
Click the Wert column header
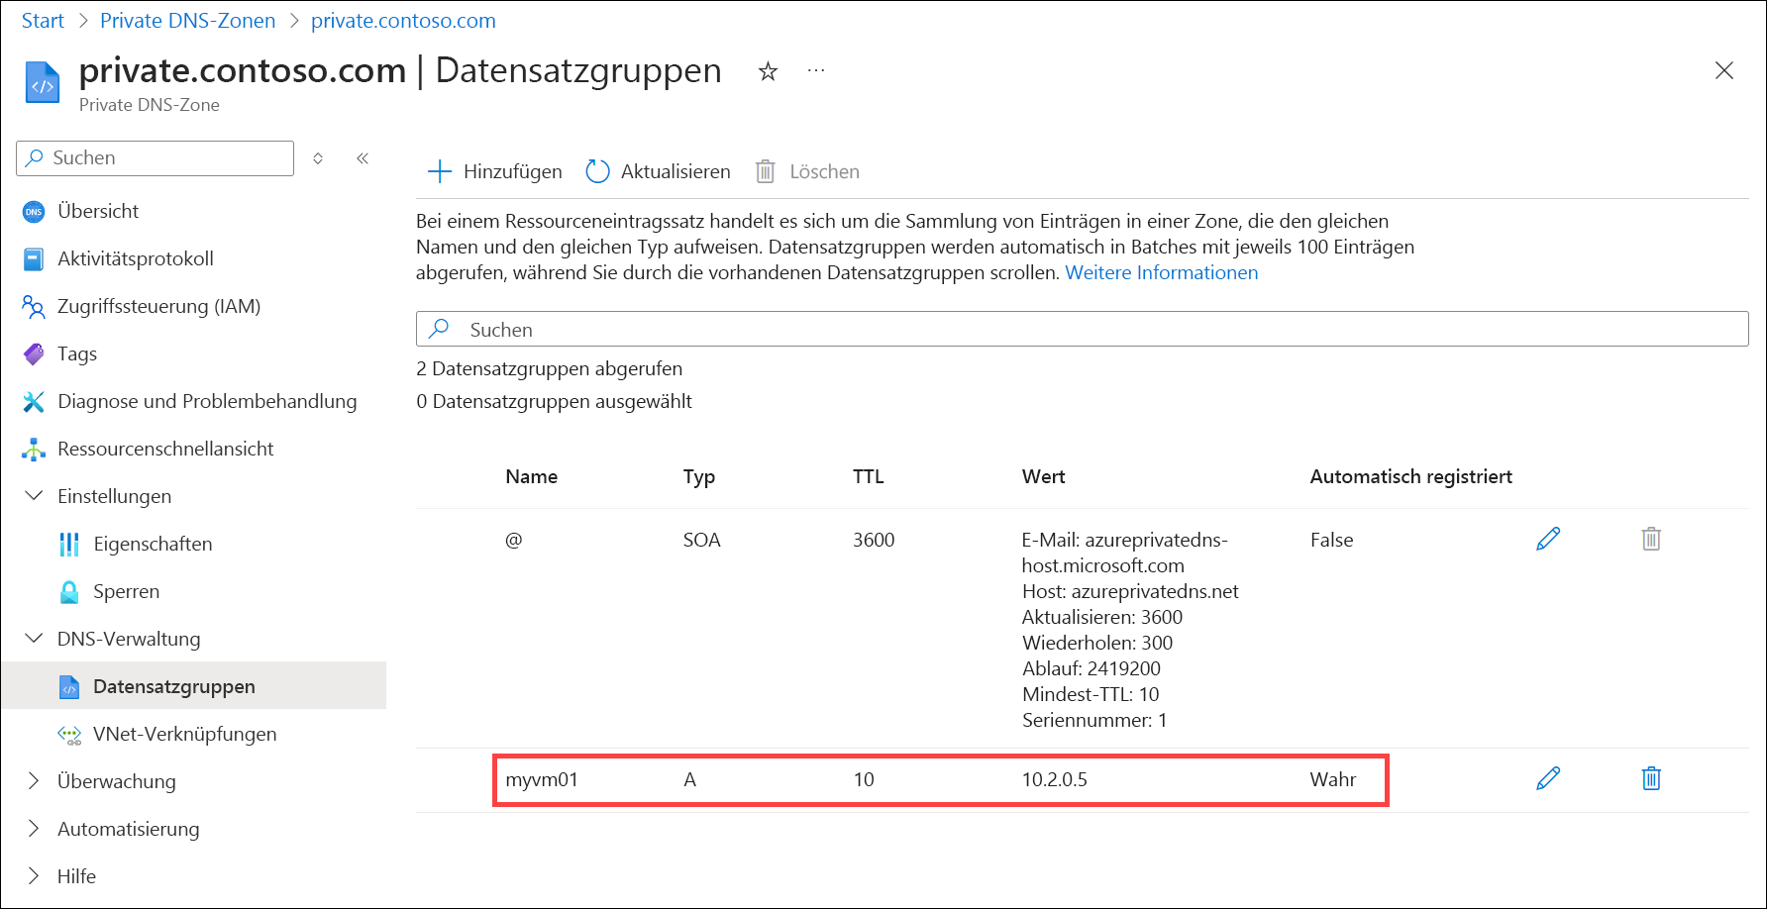1043,476
